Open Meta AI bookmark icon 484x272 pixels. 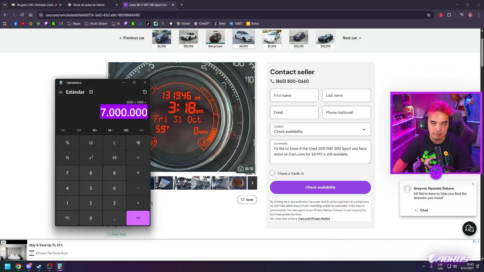[141, 23]
